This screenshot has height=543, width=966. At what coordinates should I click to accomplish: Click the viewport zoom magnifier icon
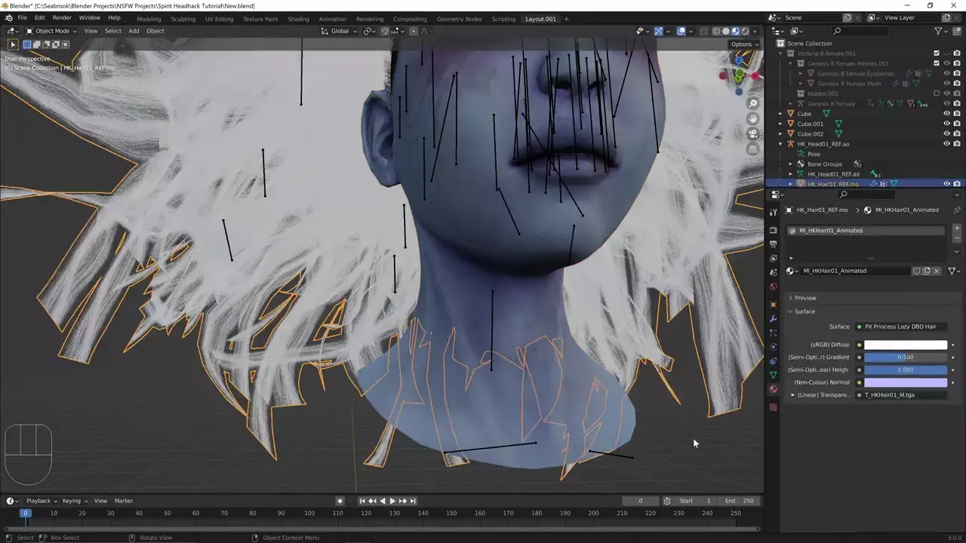coord(752,103)
